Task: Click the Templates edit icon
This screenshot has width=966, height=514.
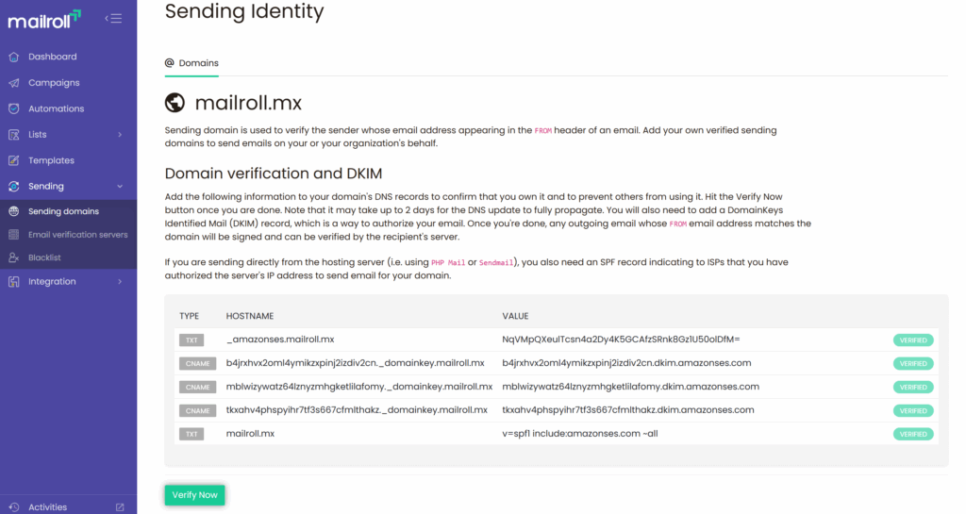Action: click(13, 160)
